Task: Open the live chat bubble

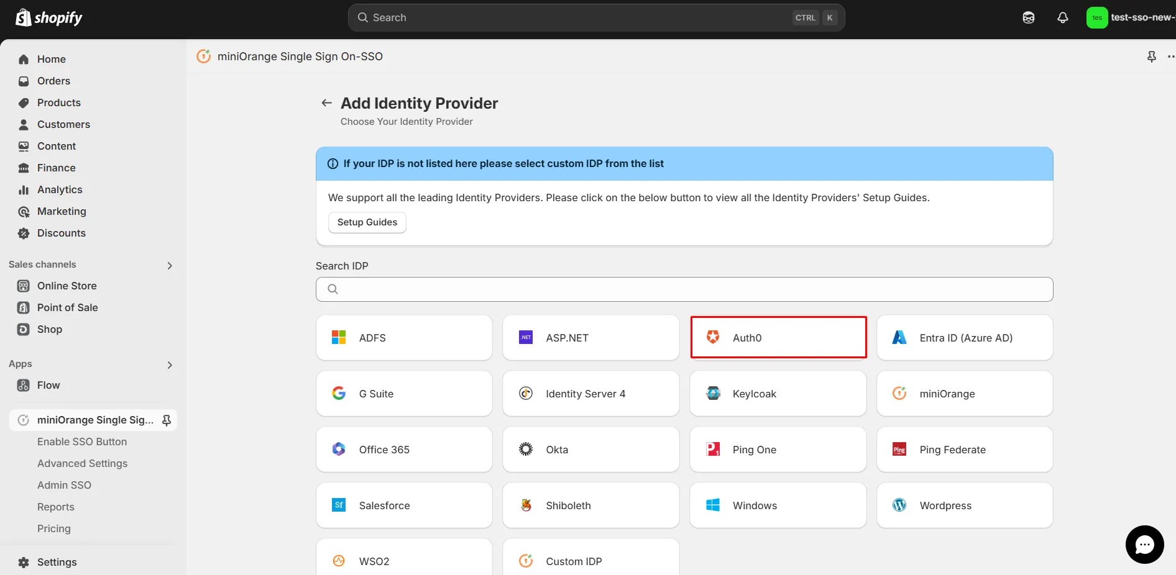Action: coord(1144,545)
